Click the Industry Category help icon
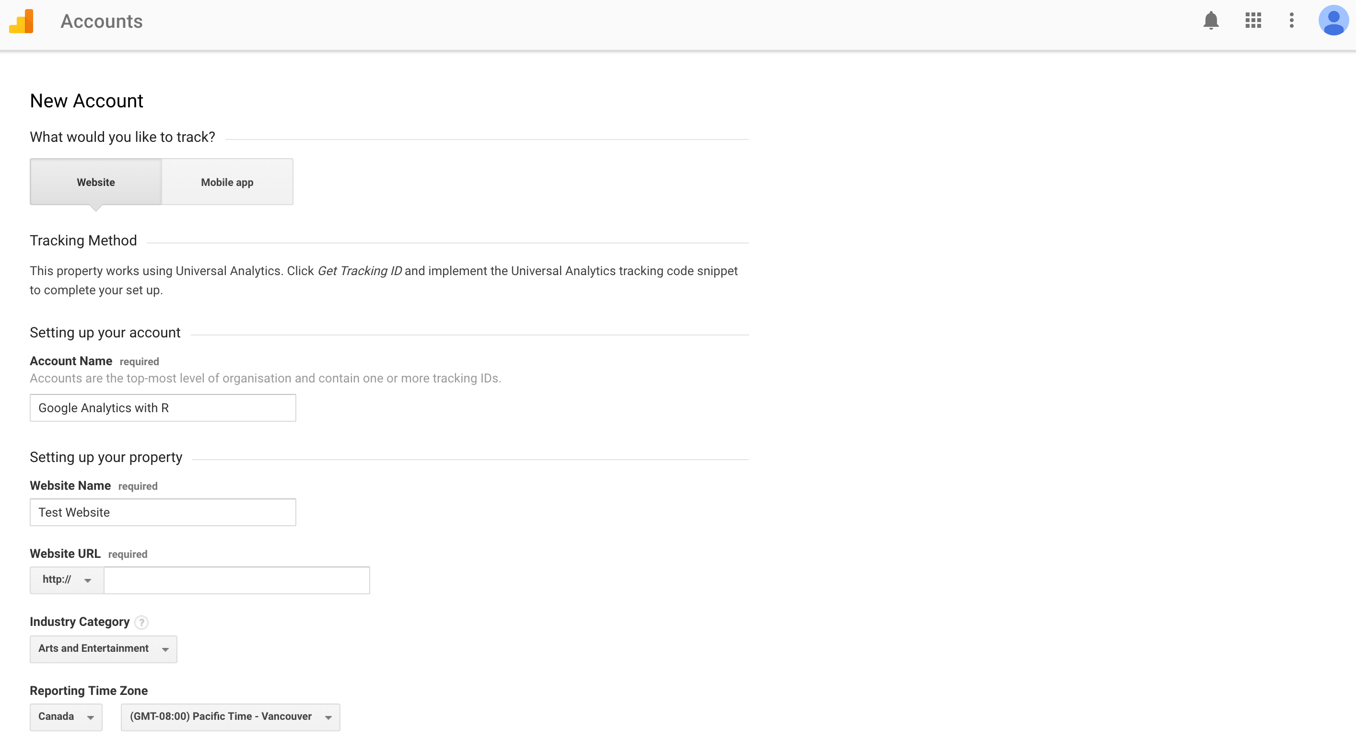 coord(141,622)
